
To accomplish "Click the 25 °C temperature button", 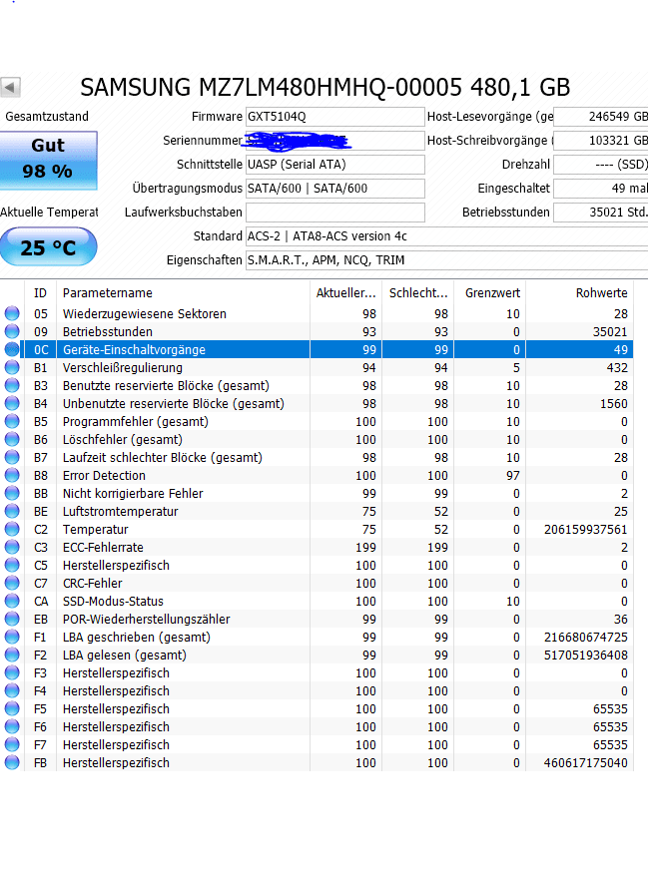I will [48, 246].
